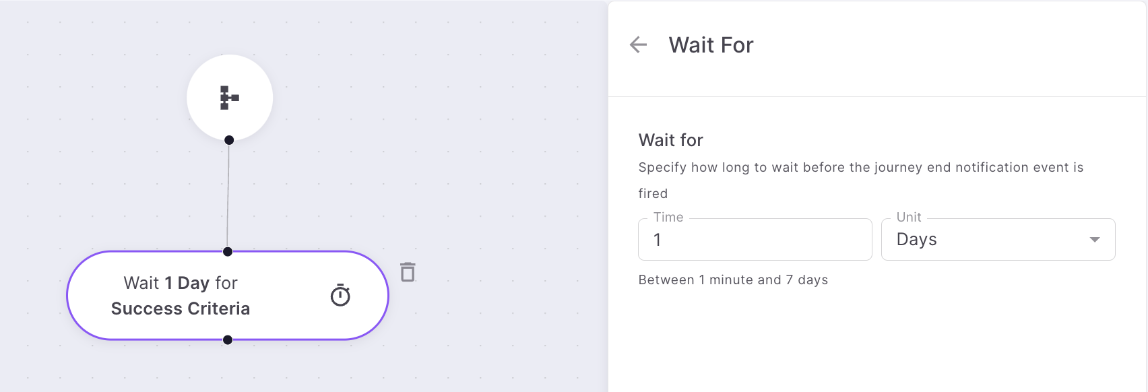Select the Days value in Unit field

pyautogui.click(x=916, y=240)
